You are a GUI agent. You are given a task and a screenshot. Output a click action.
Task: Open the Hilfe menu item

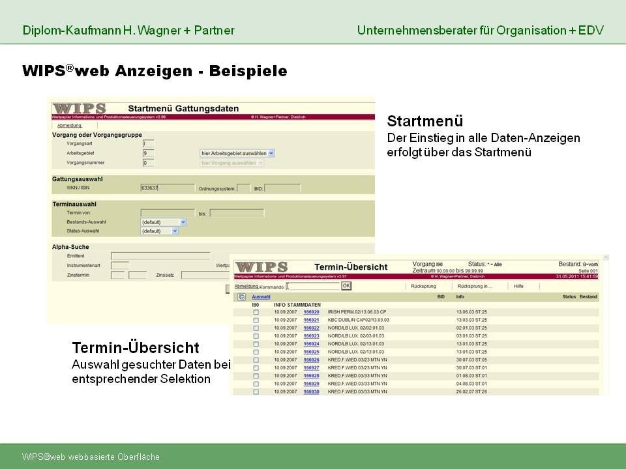pyautogui.click(x=518, y=287)
